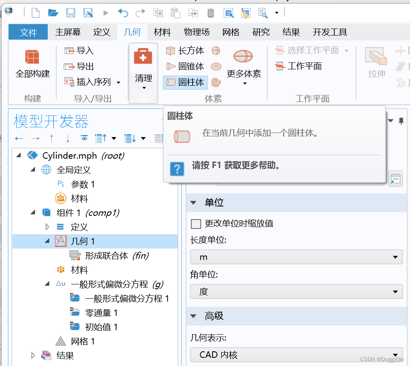Image resolution: width=410 pixels, height=366 pixels.
Task: Select 参数 1 in model tree
Action: click(x=83, y=184)
